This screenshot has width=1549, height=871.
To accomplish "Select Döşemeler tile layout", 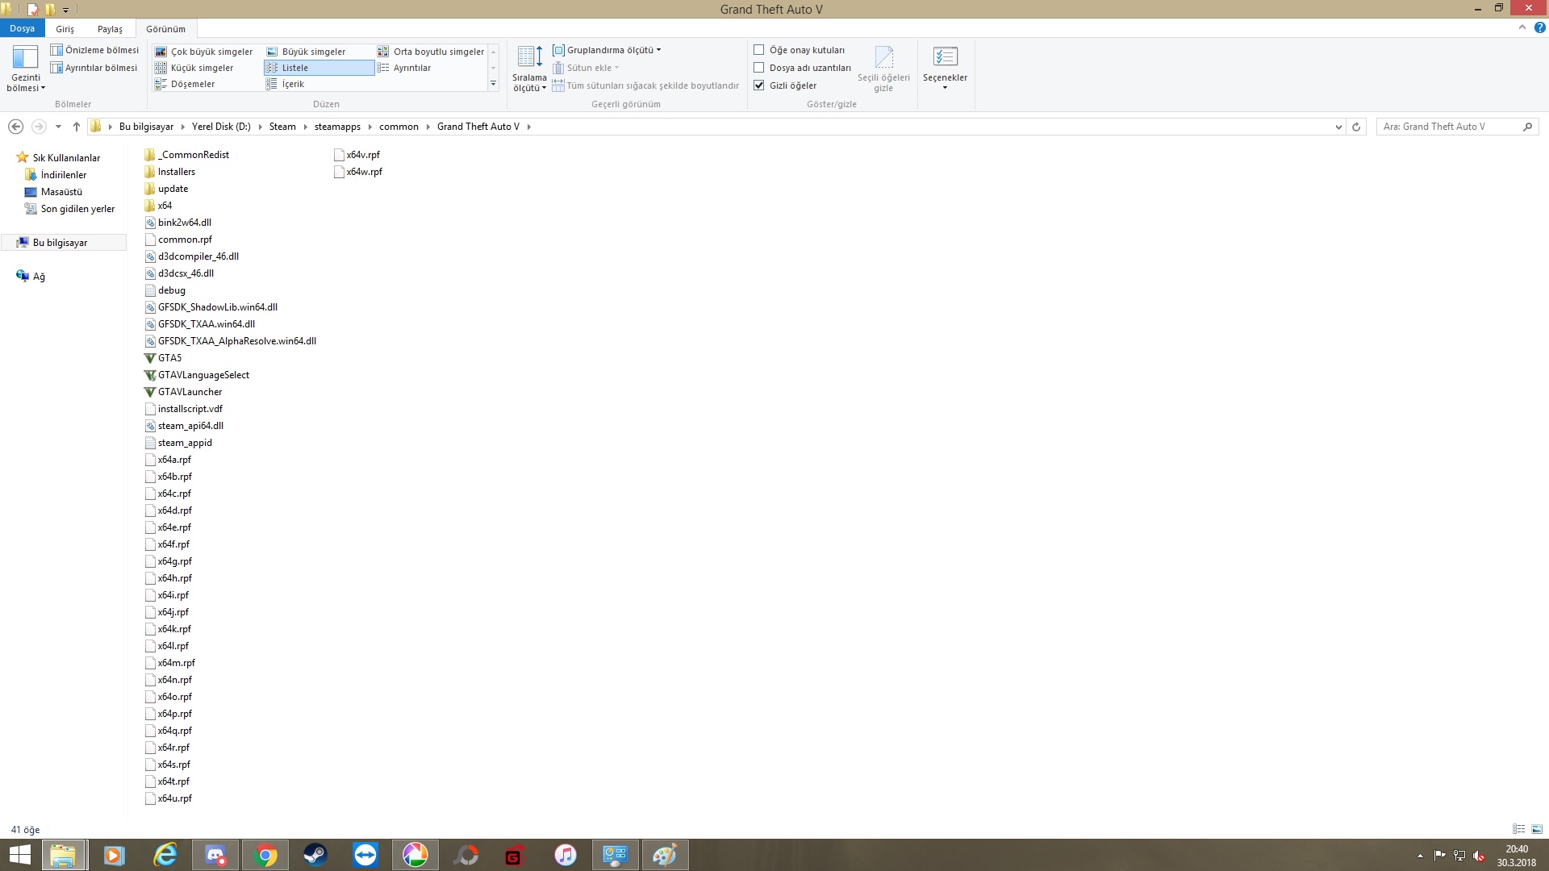I will pyautogui.click(x=185, y=84).
